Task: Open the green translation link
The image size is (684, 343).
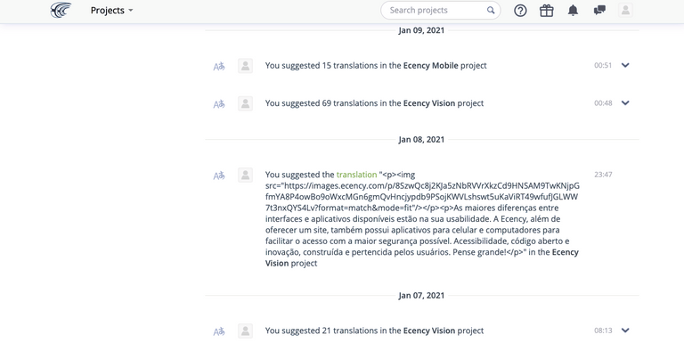Action: pyautogui.click(x=356, y=175)
